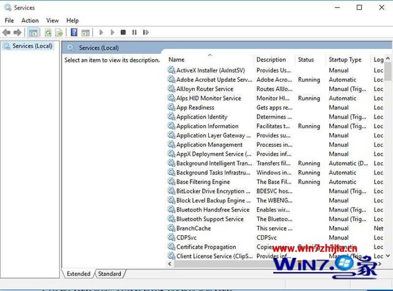
Task: Click 'BDESVC hos...' description cell
Action: click(274, 191)
